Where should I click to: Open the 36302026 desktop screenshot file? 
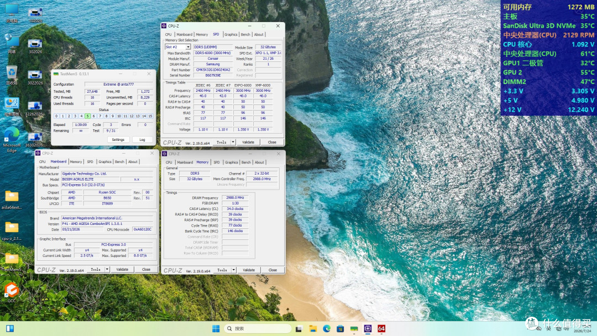[x=35, y=140]
